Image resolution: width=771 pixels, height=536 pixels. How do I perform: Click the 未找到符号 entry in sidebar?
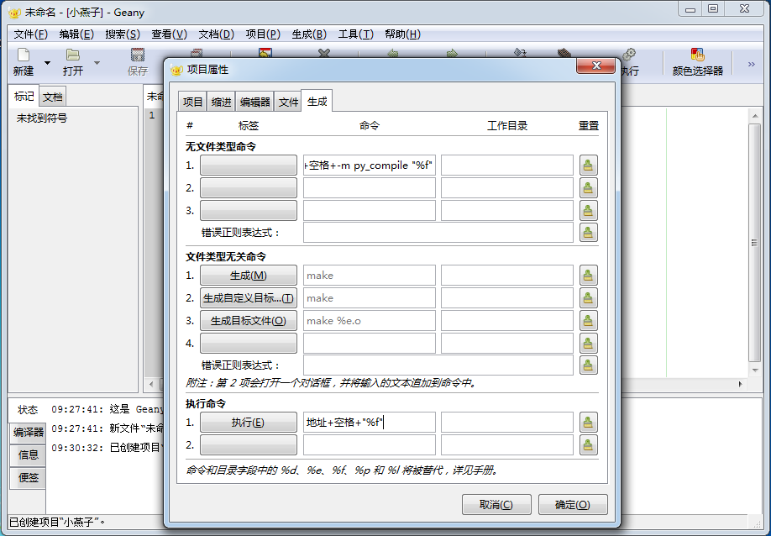pyautogui.click(x=42, y=118)
